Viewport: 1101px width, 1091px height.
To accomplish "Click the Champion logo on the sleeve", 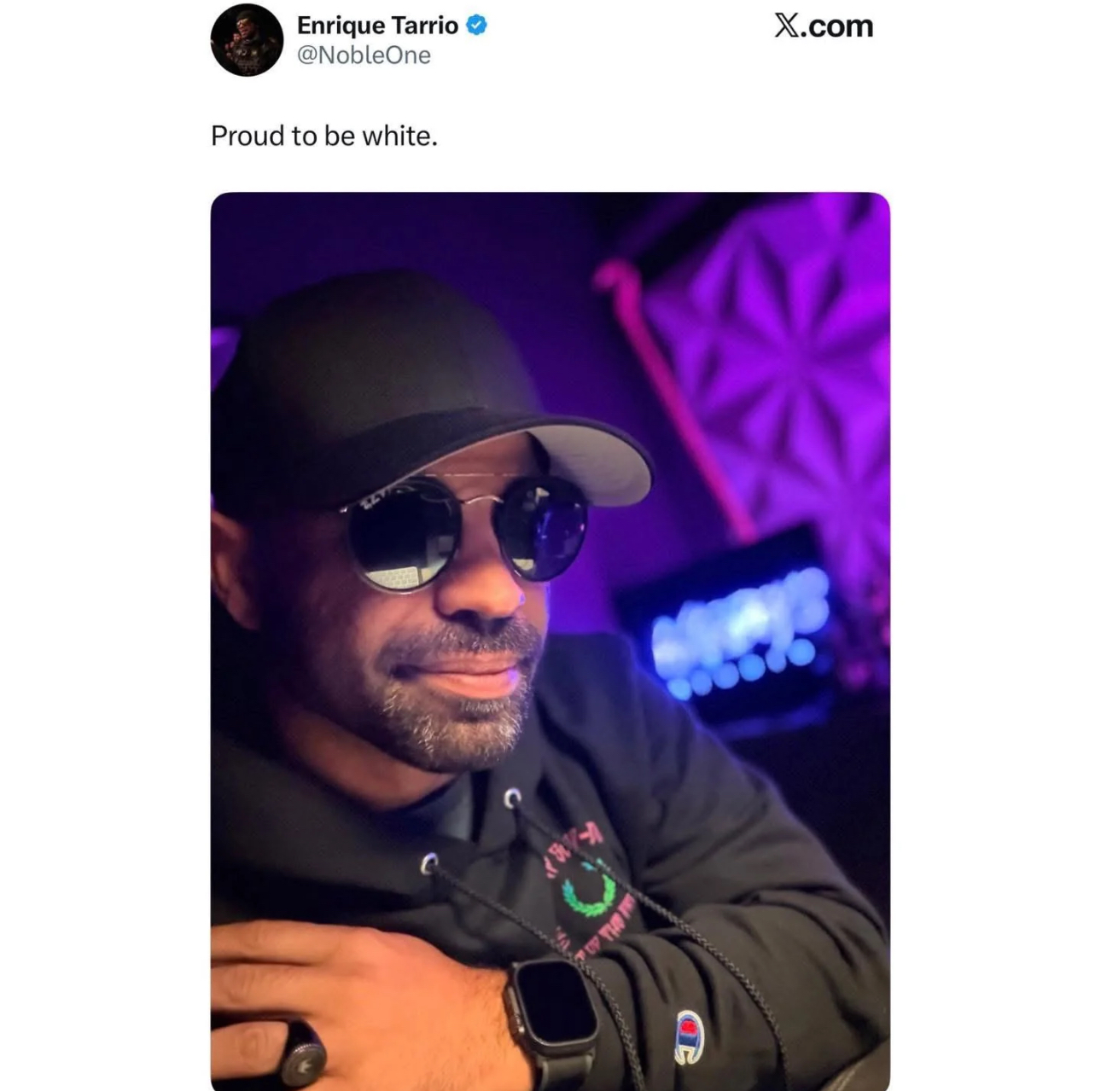I will click(x=688, y=1036).
